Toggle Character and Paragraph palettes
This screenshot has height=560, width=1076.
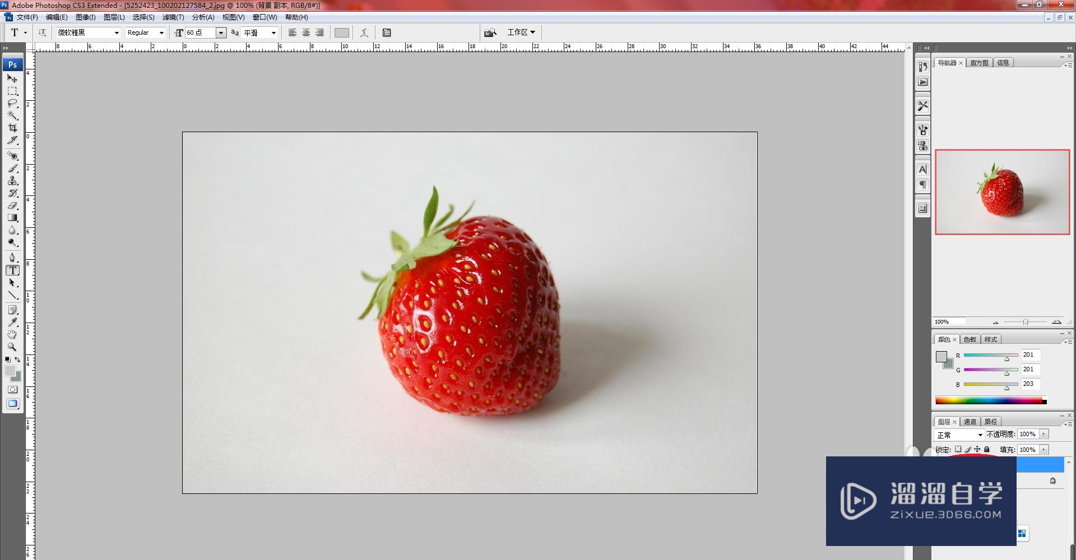tap(387, 32)
